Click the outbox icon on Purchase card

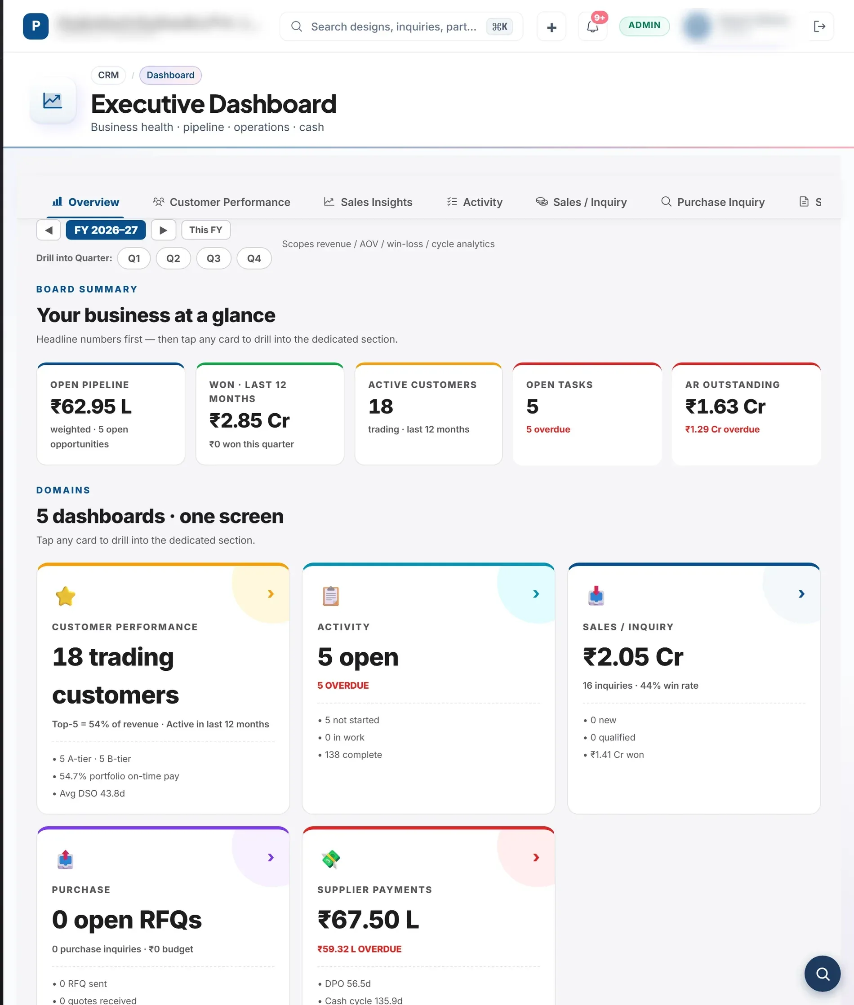pyautogui.click(x=65, y=859)
